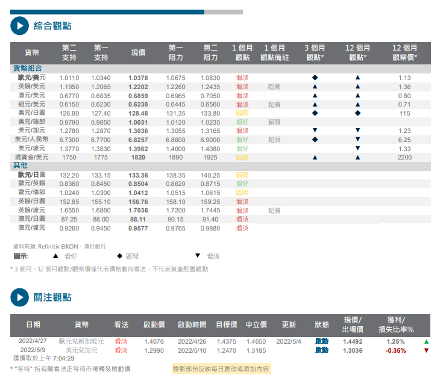
Task: Select the profit ratio 1.25%
Action: [395, 341]
